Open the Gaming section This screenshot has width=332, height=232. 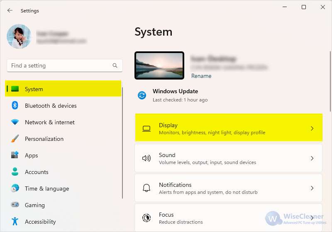[x=63, y=205]
